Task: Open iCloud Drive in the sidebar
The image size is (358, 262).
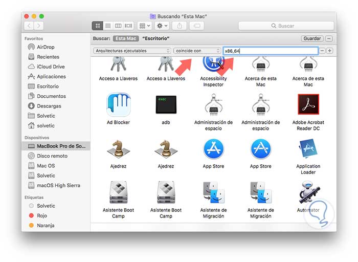Action: click(51, 67)
